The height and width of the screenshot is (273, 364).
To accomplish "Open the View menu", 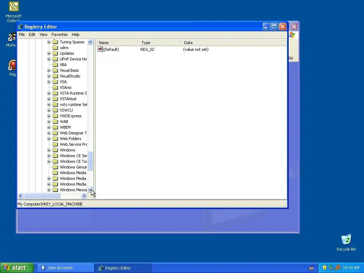I will click(x=43, y=34).
